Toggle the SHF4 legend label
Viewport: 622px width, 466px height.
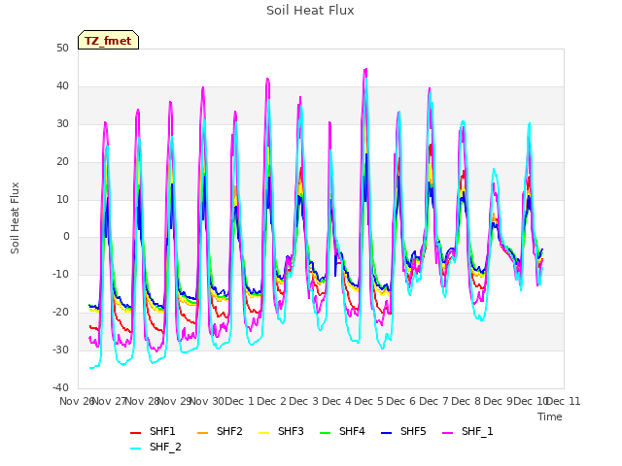[352, 431]
